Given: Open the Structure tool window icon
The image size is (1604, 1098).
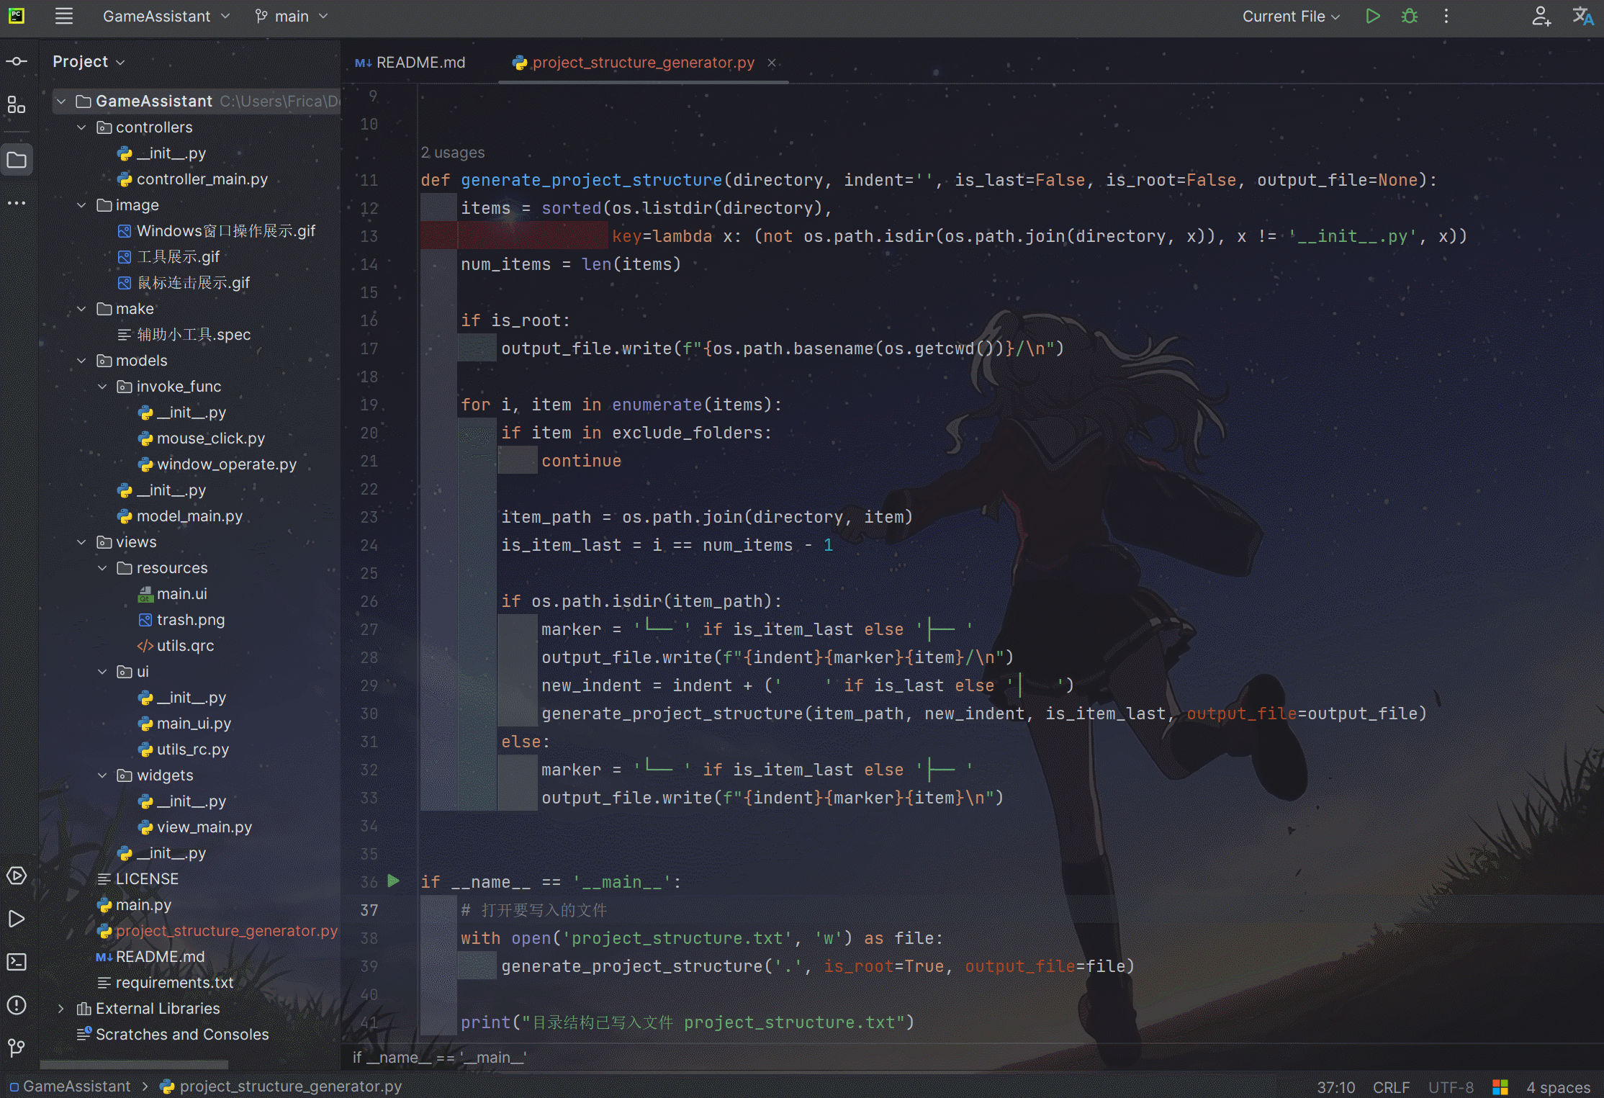Looking at the screenshot, I should [17, 106].
